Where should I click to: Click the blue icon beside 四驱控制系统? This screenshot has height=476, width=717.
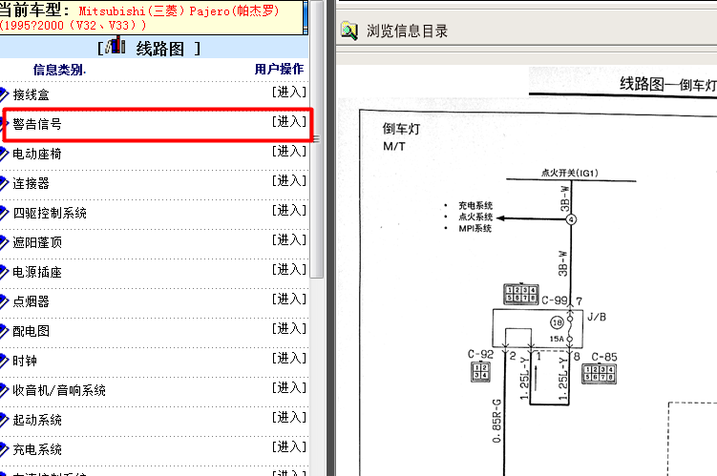pyautogui.click(x=4, y=213)
